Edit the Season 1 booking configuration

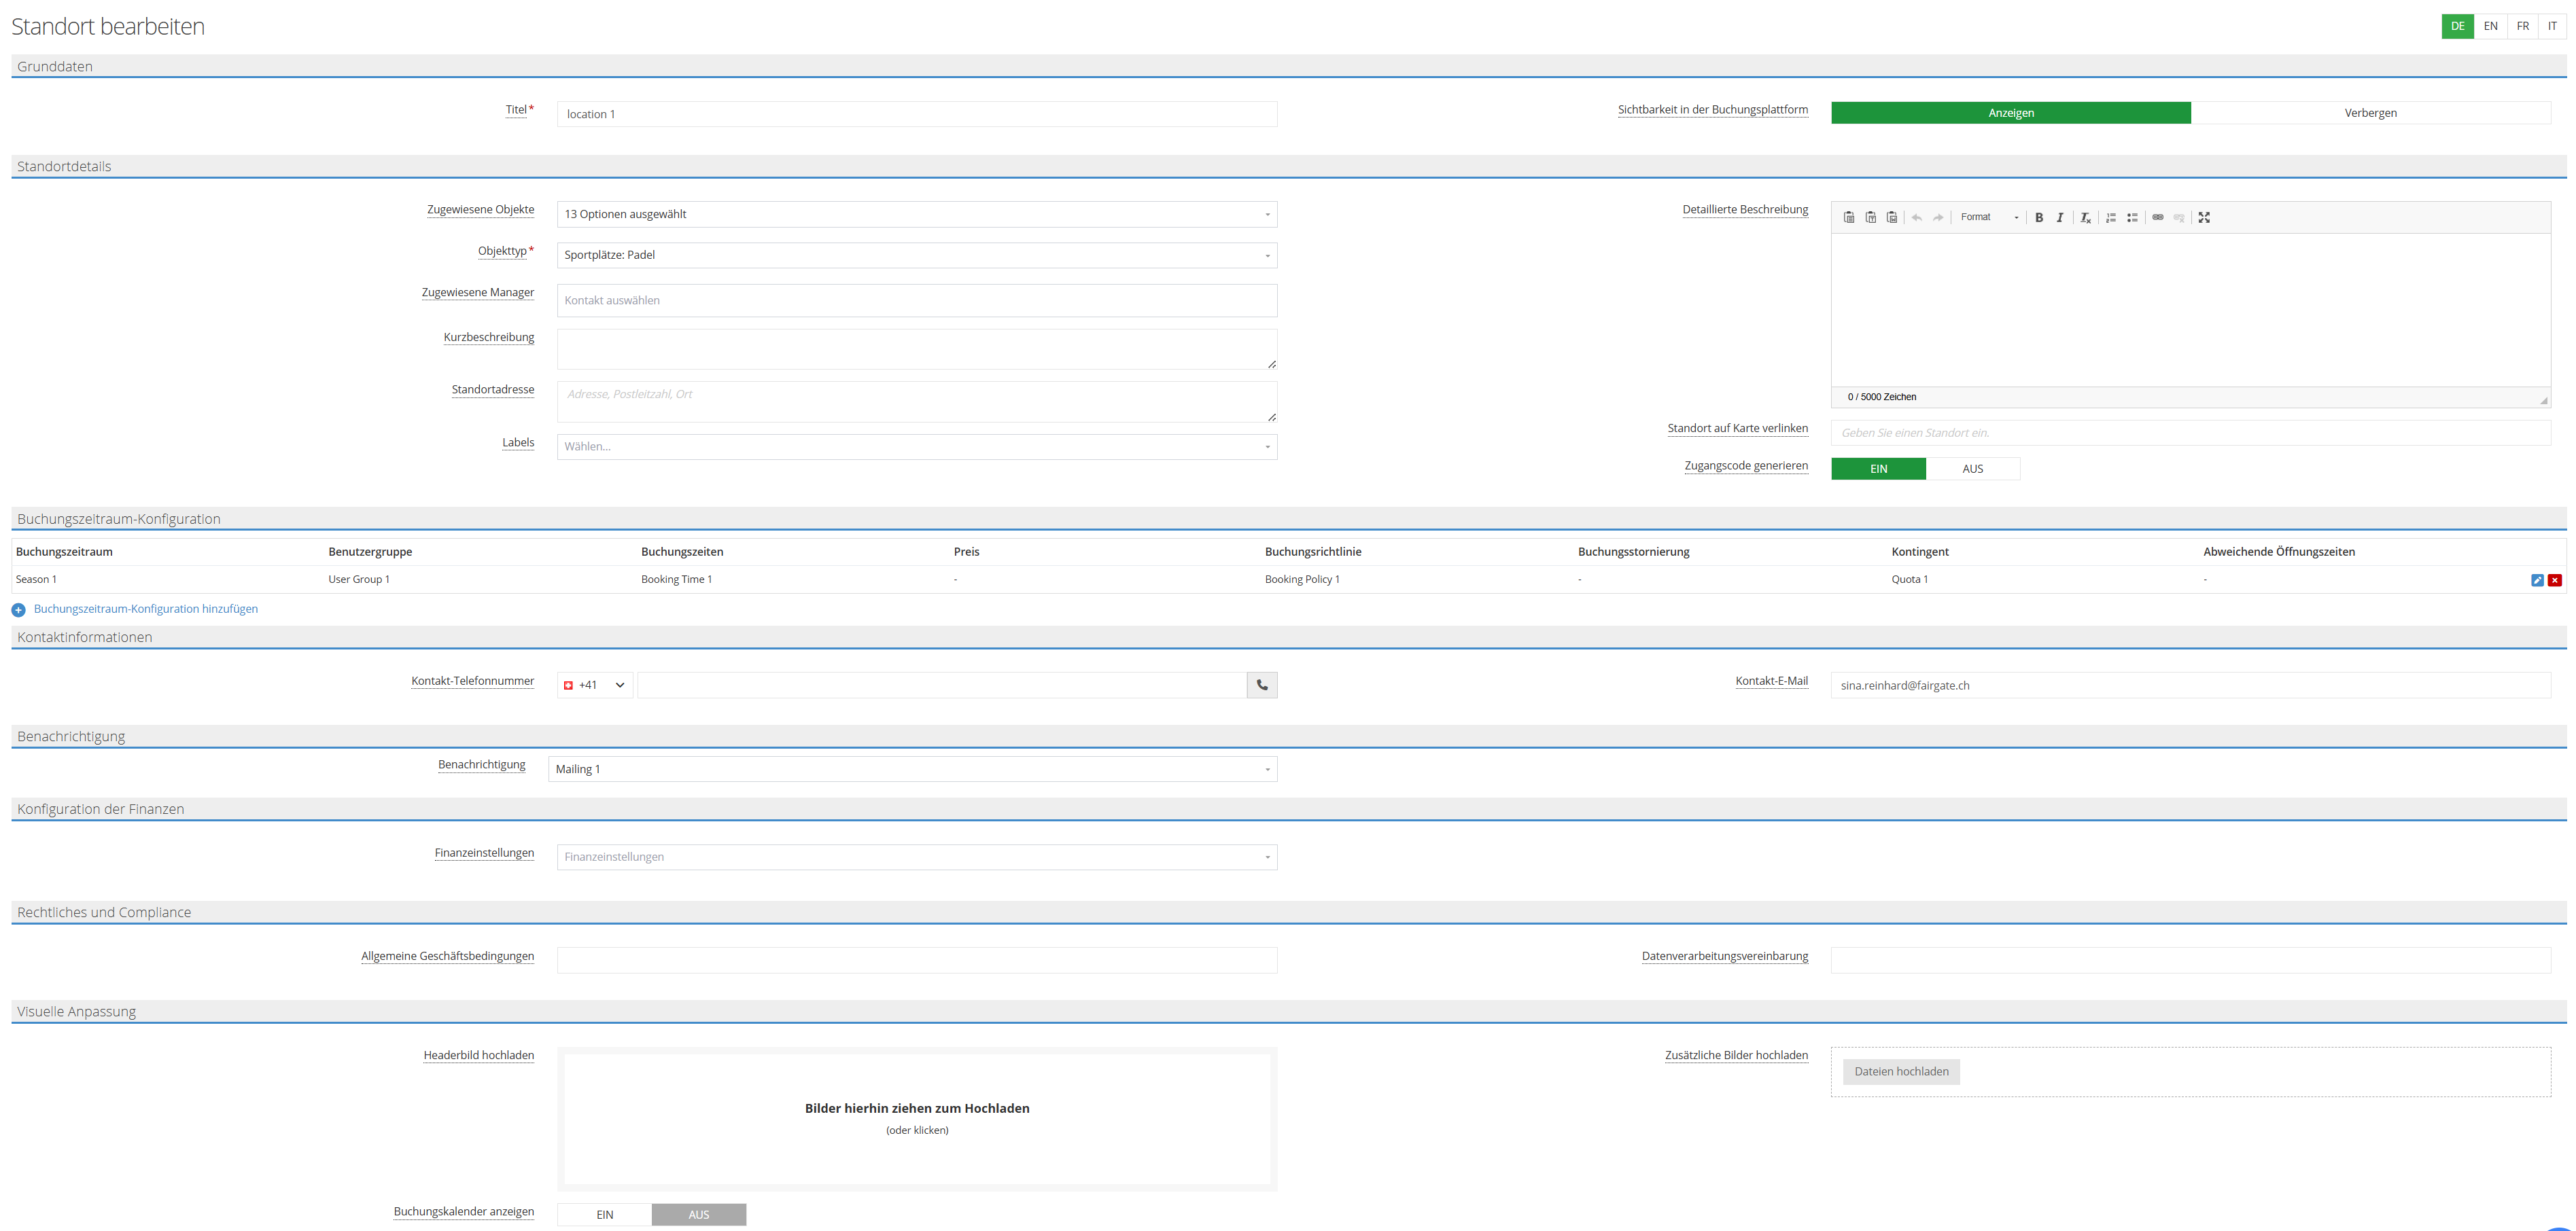coord(2537,581)
